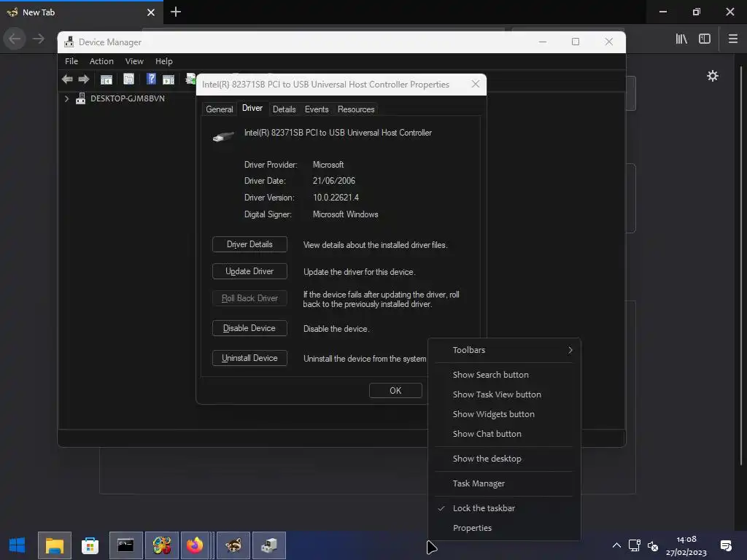Click the muted volume tray icon

653,545
